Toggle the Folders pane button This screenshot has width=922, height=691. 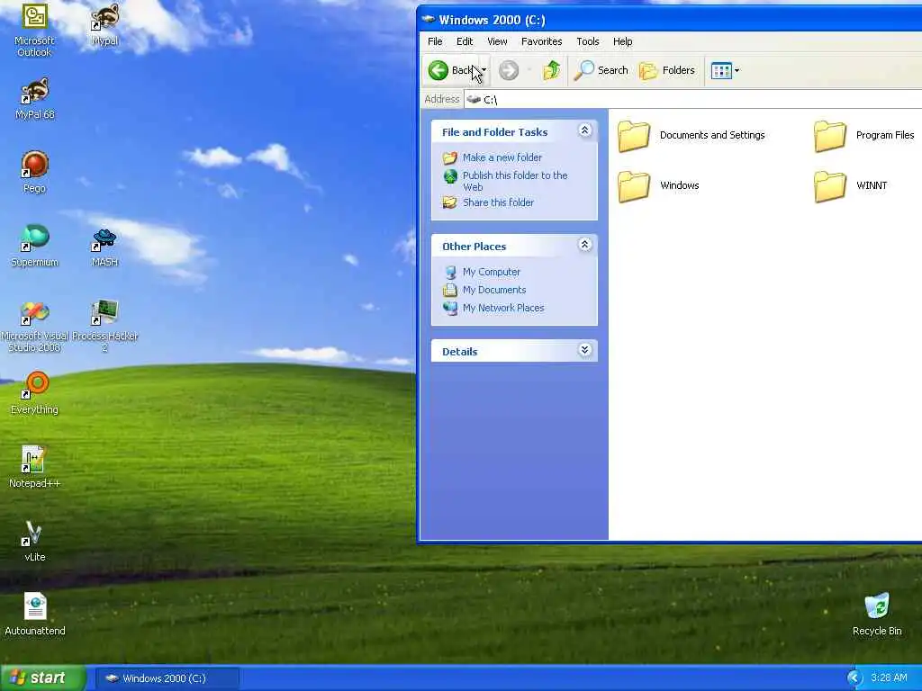667,70
